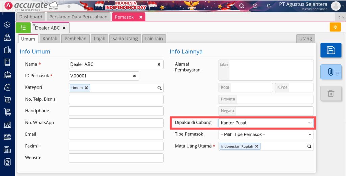Remove the Umum category tag
The width and height of the screenshot is (346, 176).
86,88
